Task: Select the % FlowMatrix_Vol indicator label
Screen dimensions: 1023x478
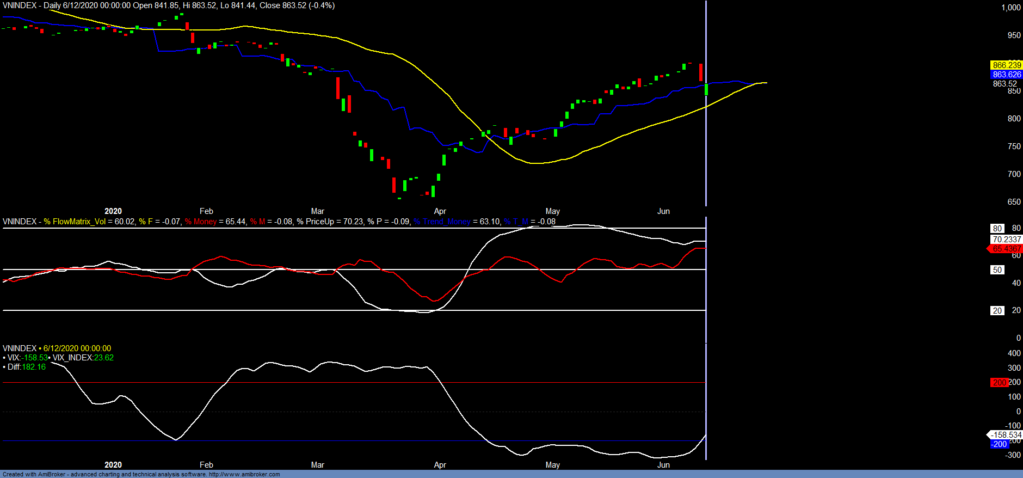Action: (75, 222)
